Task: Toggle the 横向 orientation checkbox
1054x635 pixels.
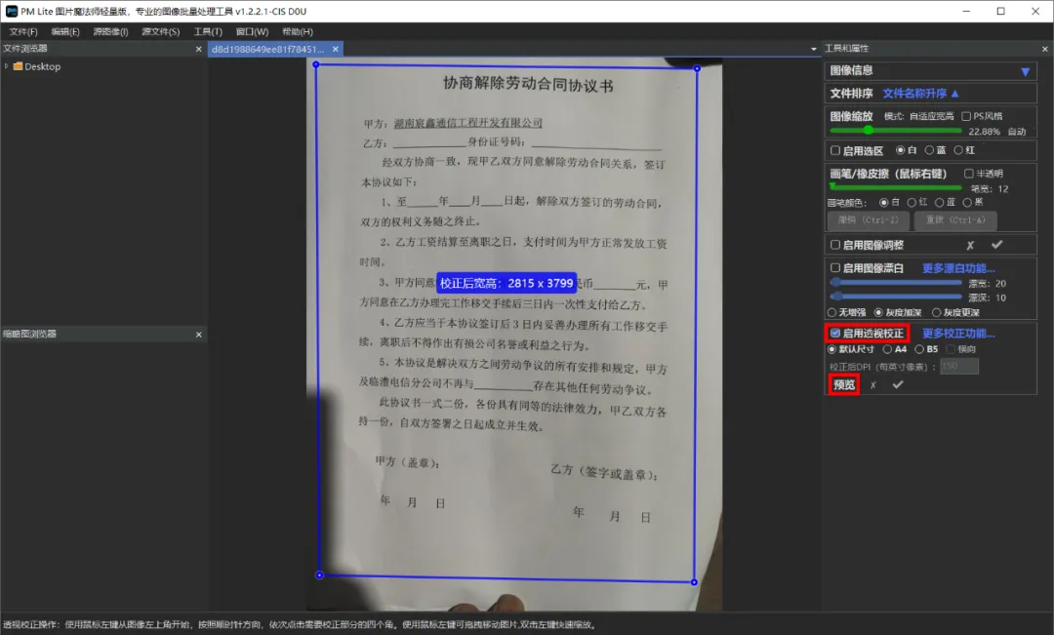Action: pos(951,349)
